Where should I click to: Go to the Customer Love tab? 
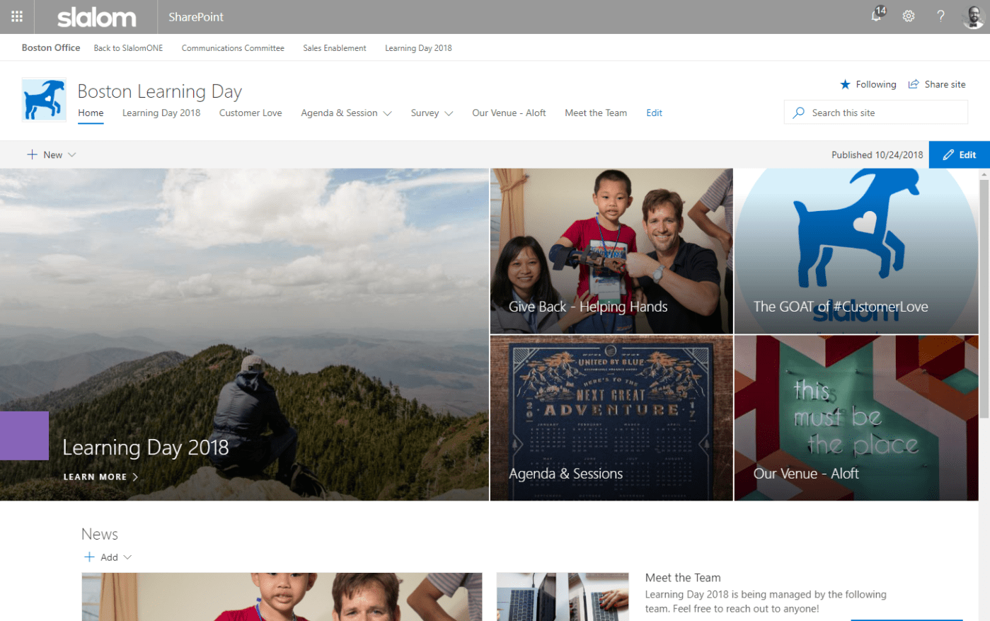tap(251, 113)
